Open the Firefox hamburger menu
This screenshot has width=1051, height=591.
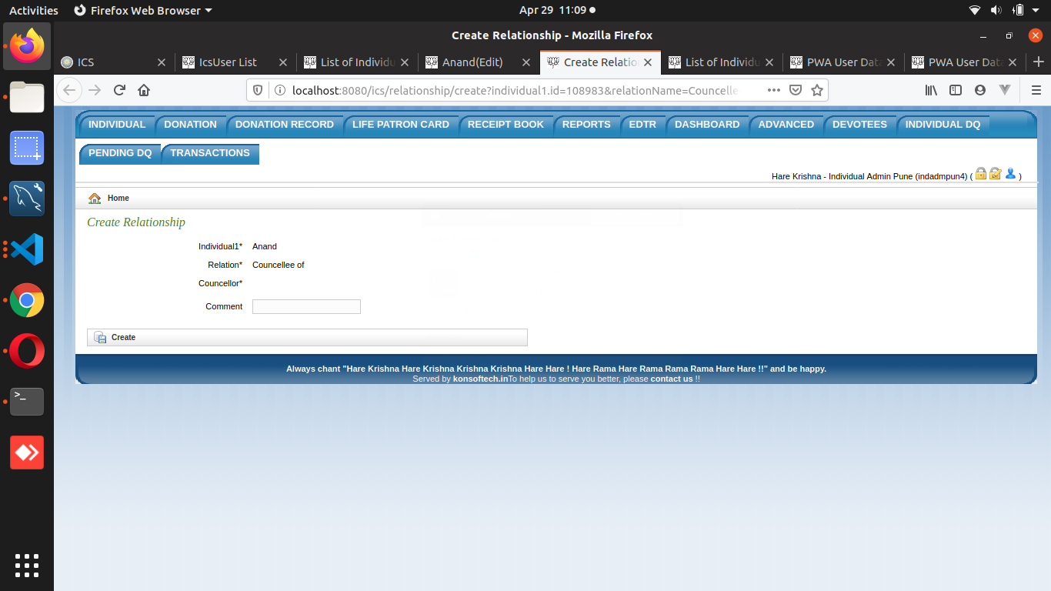[x=1036, y=90]
